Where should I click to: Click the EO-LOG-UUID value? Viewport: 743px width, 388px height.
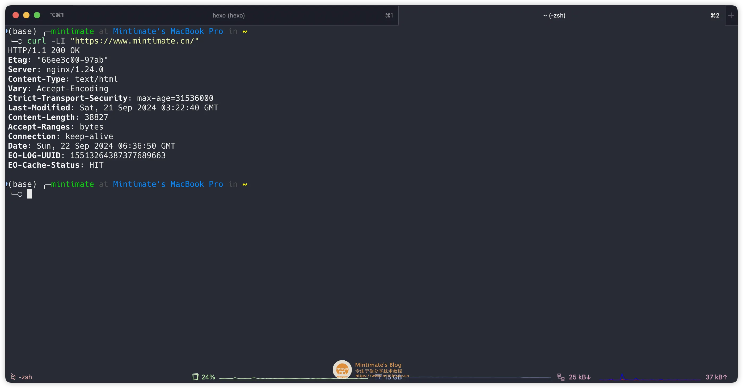pyautogui.click(x=118, y=155)
